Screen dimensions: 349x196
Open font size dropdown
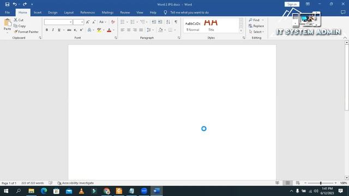click(x=82, y=22)
